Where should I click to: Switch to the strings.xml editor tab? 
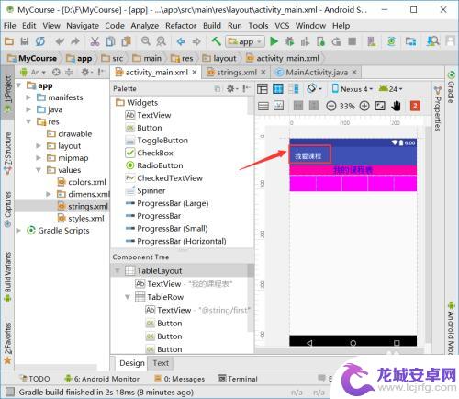point(237,73)
